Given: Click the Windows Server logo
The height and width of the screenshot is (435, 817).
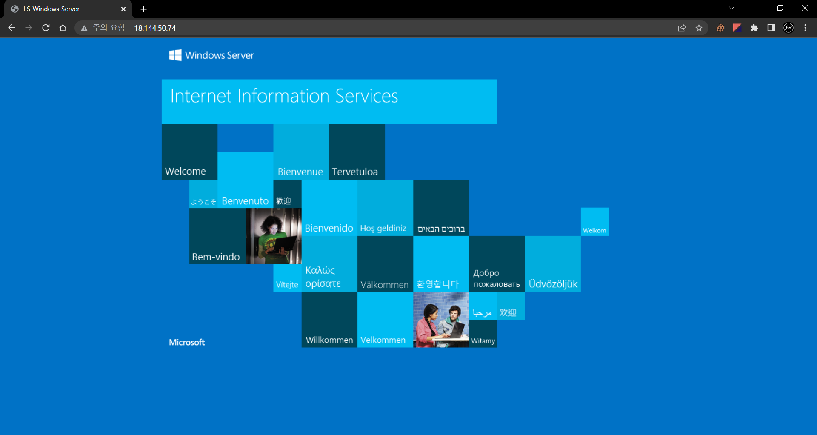Looking at the screenshot, I should tap(211, 55).
